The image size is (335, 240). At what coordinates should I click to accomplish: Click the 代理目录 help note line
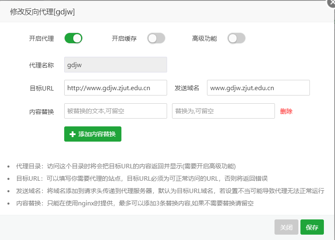click(x=126, y=166)
